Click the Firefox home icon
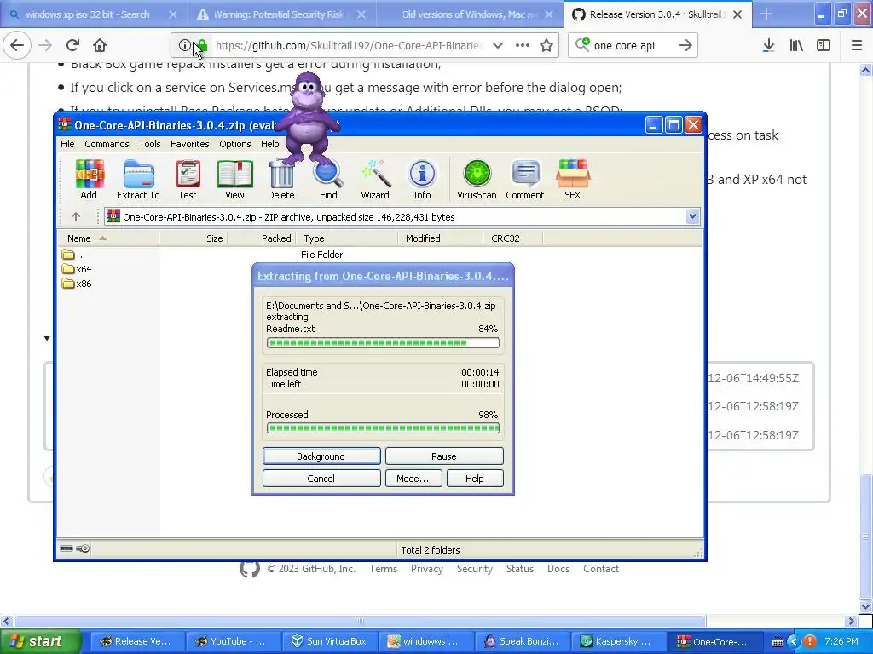Image resolution: width=873 pixels, height=654 pixels. 100,45
